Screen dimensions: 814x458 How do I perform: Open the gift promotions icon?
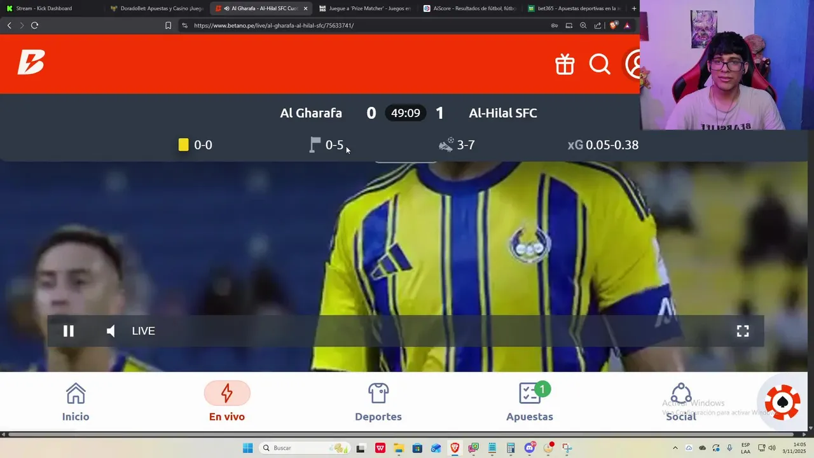[565, 64]
